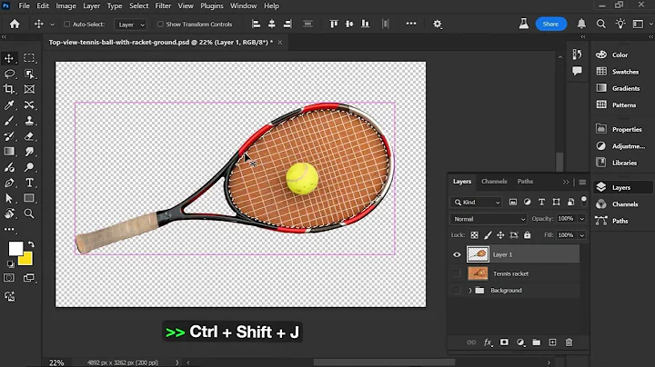The width and height of the screenshot is (655, 367).
Task: Toggle lock position icon
Action: pos(500,235)
